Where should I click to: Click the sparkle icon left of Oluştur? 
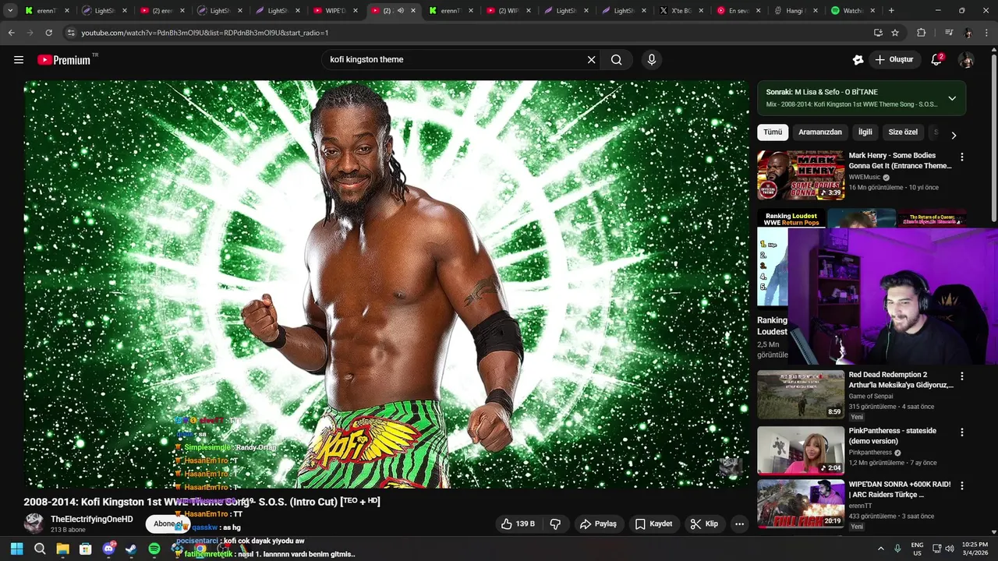(858, 60)
